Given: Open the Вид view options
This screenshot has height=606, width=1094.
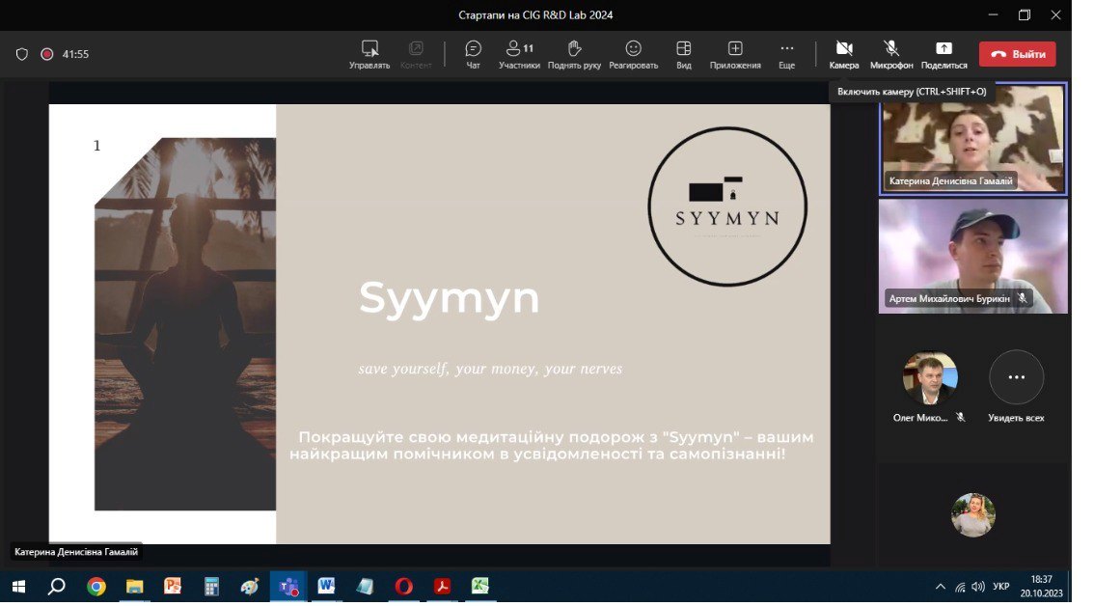Looking at the screenshot, I should 683,54.
